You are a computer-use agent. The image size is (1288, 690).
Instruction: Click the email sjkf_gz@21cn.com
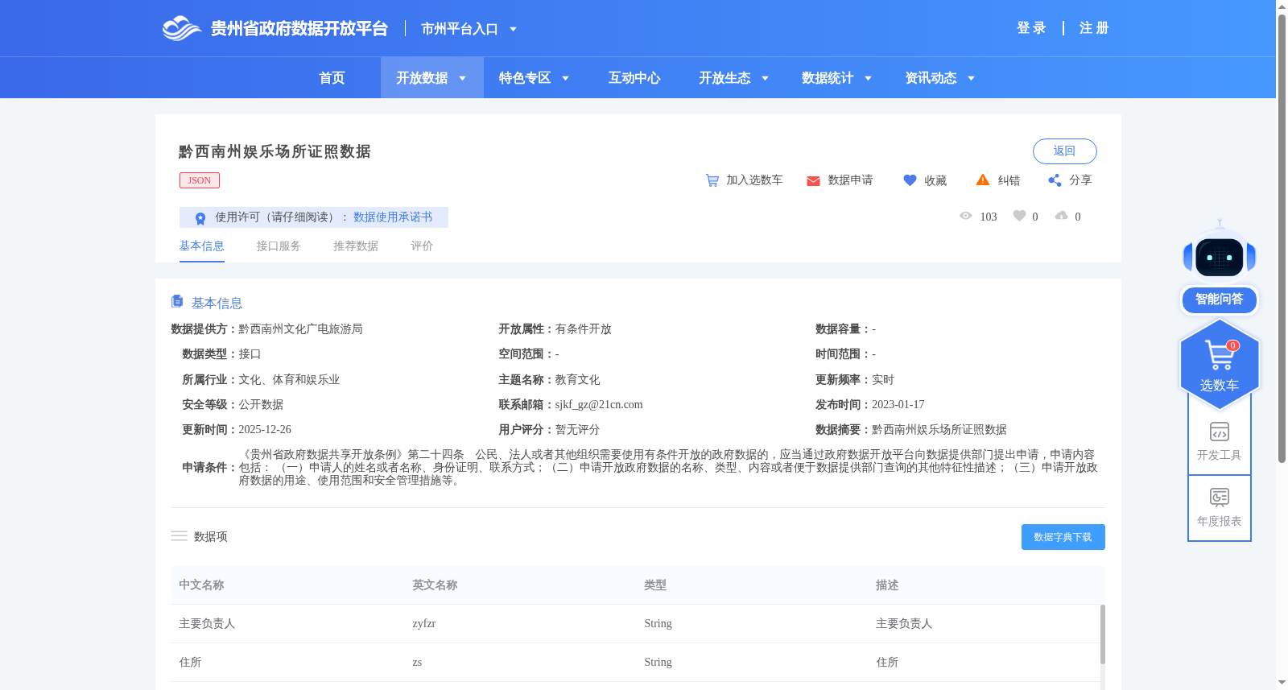[x=599, y=405]
